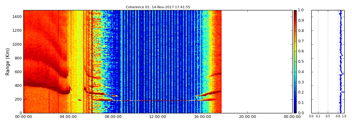The height and width of the screenshot is (124, 352).
Task: Select the 1000 range tick label
Action: (x=17, y=44)
